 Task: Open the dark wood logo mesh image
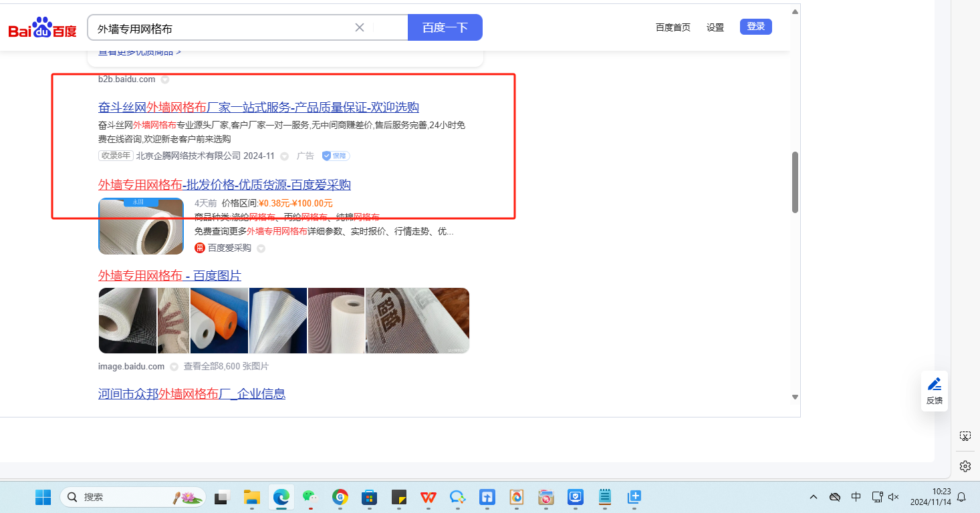click(x=418, y=321)
